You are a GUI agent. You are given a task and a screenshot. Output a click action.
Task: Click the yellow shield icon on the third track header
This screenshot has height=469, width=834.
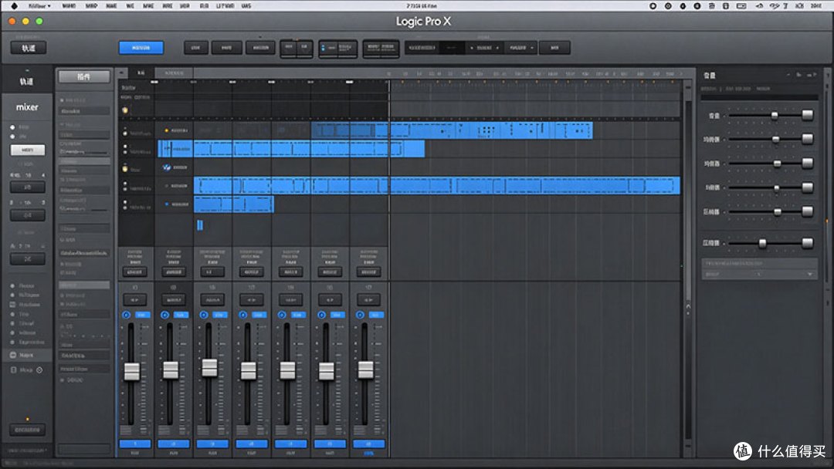[x=125, y=169]
